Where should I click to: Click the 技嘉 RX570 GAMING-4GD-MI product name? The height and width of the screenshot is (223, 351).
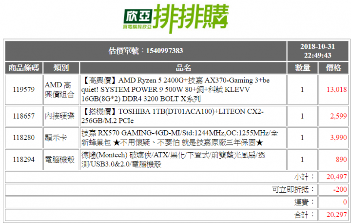click(x=179, y=138)
